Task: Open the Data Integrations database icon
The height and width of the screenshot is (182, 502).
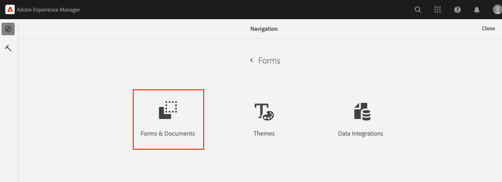Action: [362, 111]
